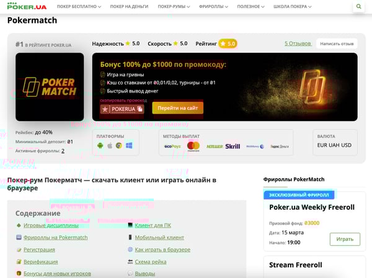The height and width of the screenshot is (278, 372).
Task: Open the Выводы contents link
Action: pos(145,274)
